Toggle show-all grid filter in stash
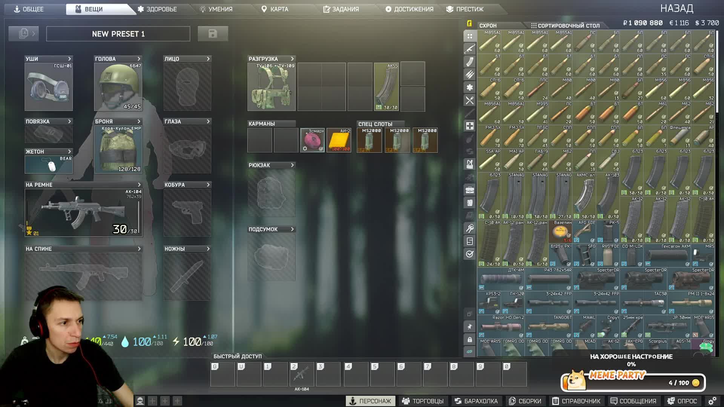The height and width of the screenshot is (407, 724). [469, 36]
